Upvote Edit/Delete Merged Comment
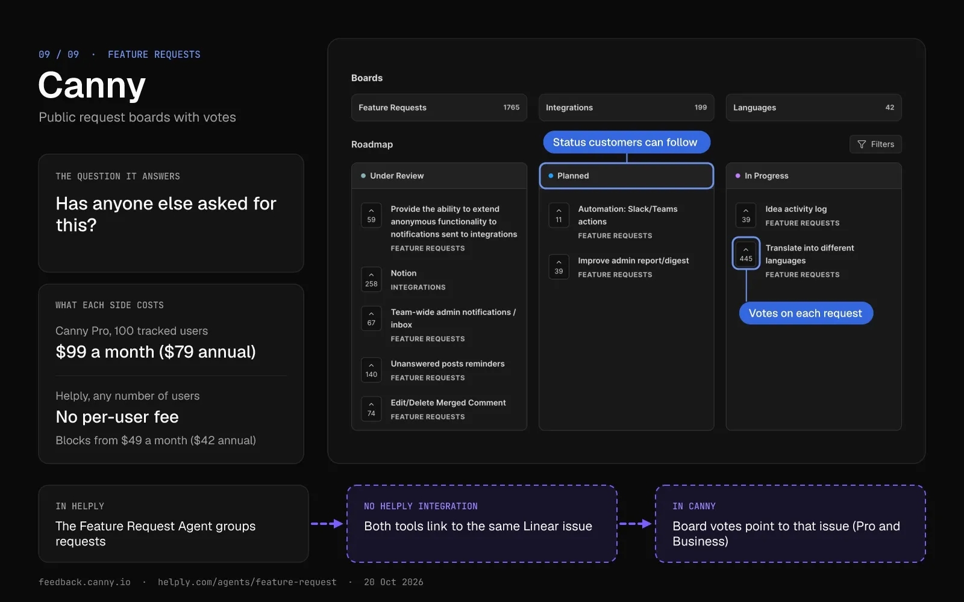The image size is (964, 602). [x=371, y=409]
